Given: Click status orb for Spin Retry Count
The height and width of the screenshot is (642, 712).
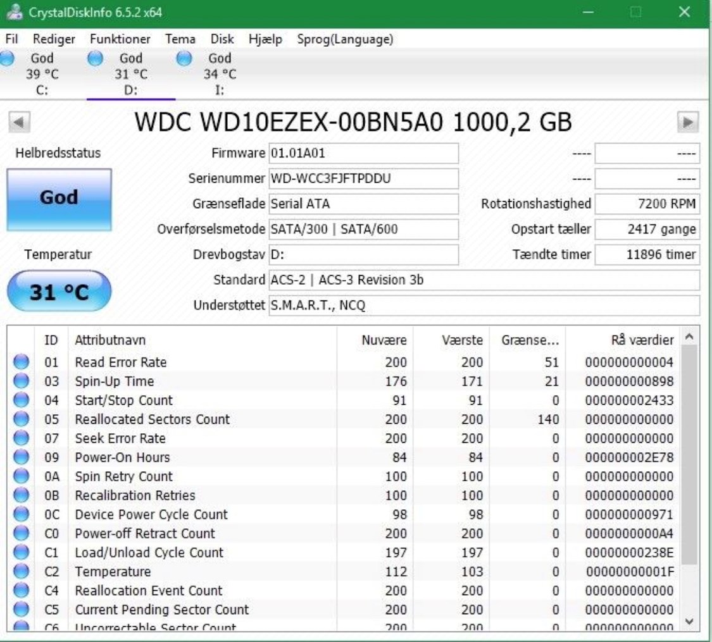Looking at the screenshot, I should pos(21,476).
